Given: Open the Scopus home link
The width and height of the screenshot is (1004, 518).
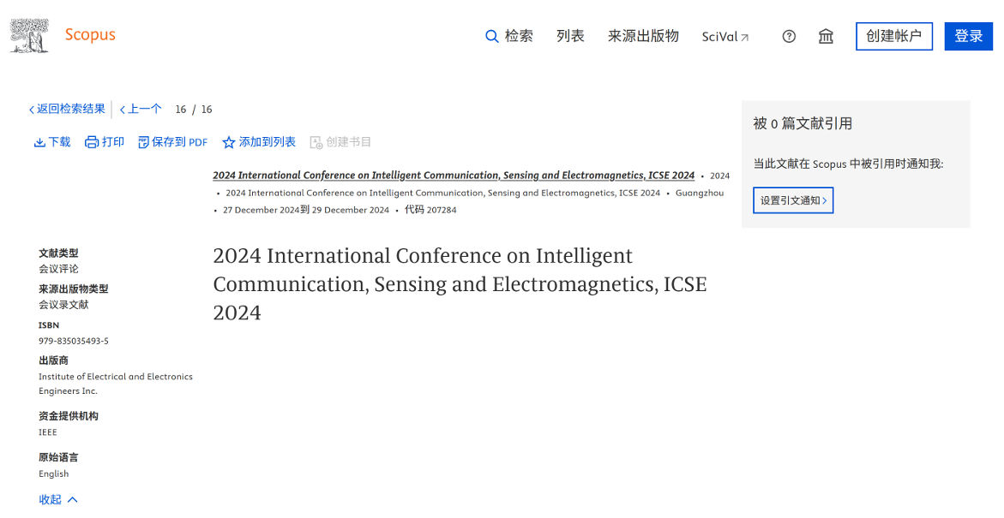Looking at the screenshot, I should (90, 34).
